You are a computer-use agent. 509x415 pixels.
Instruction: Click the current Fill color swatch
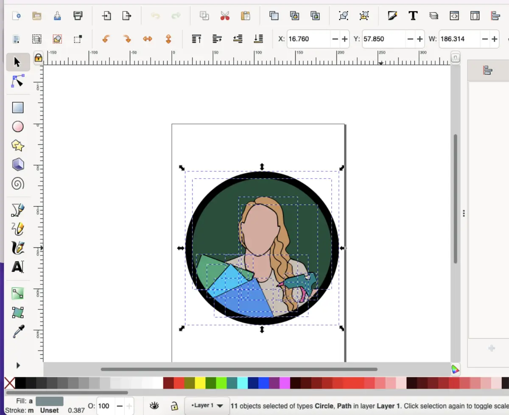coord(50,401)
